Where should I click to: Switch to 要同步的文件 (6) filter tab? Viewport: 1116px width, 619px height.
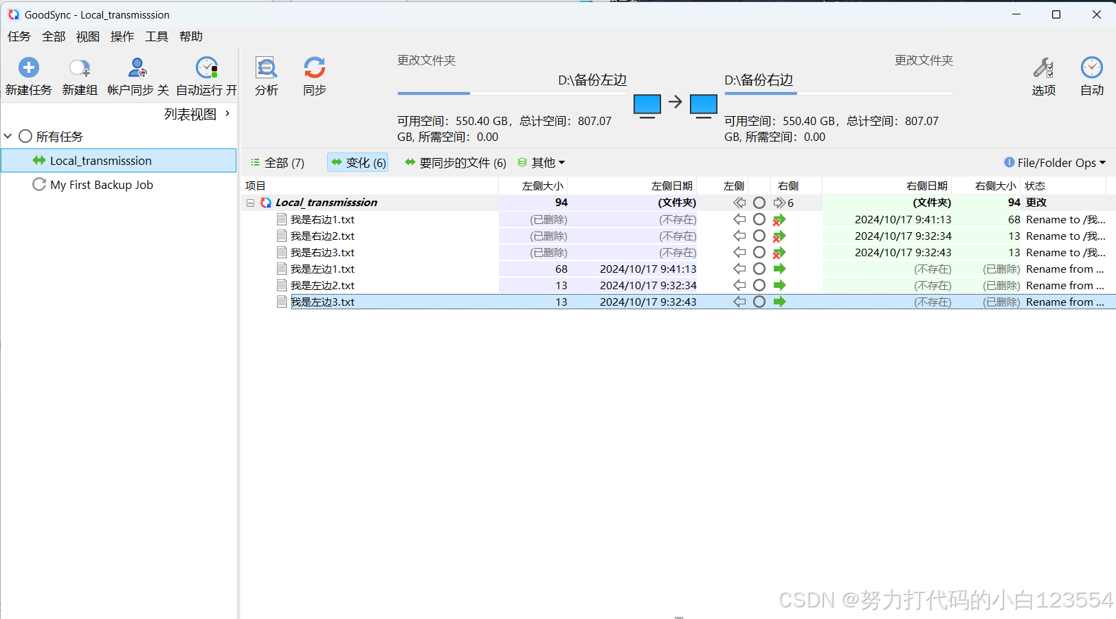tap(456, 163)
